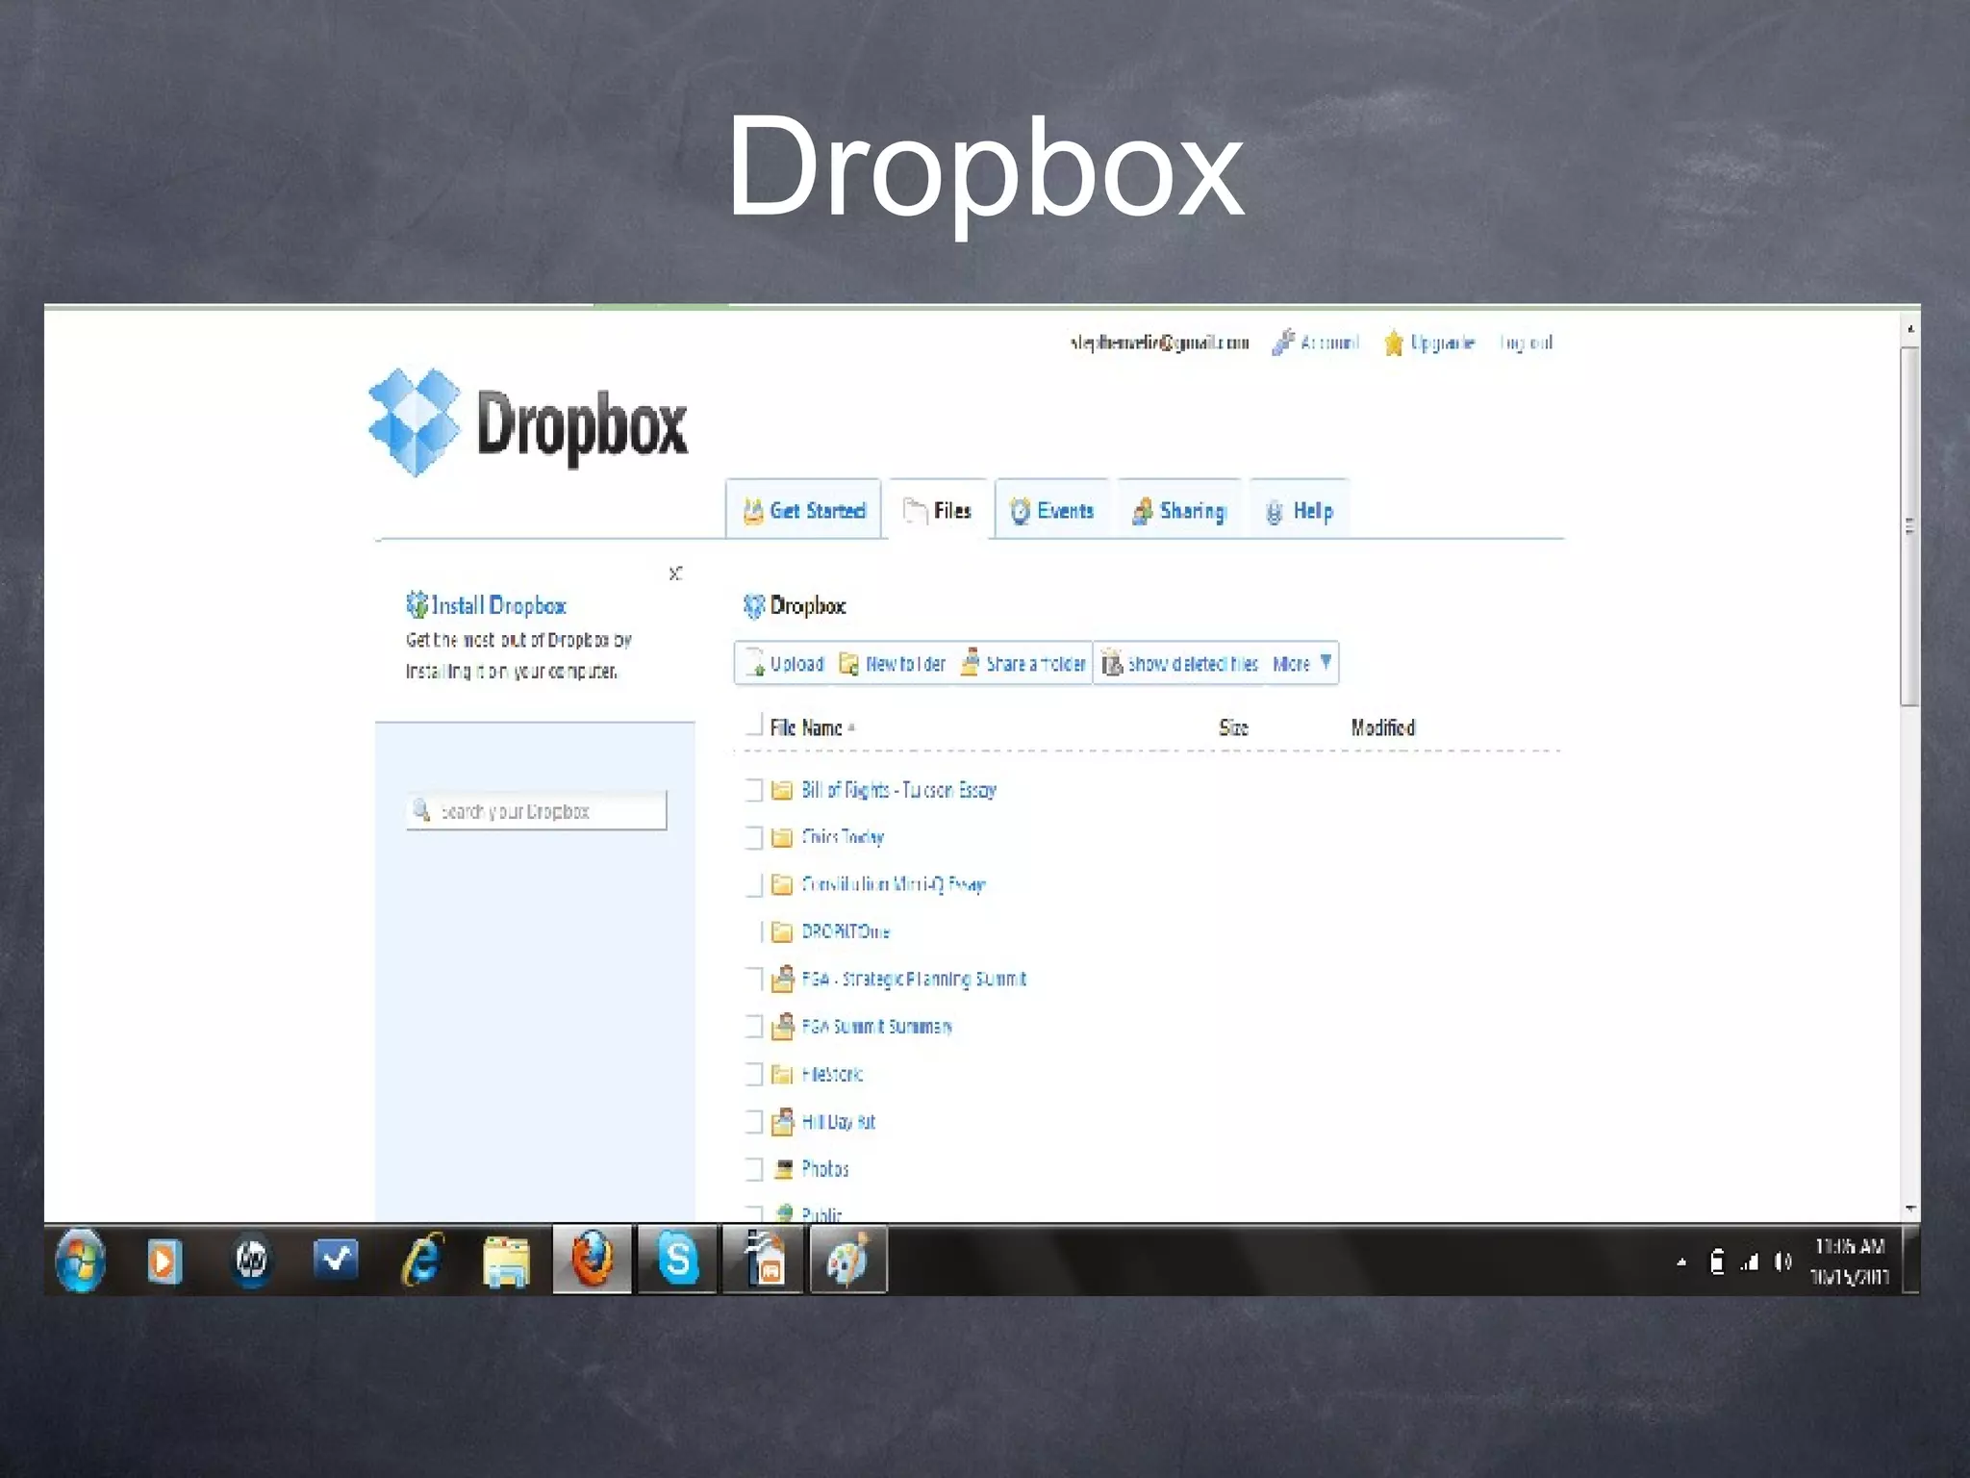Viewport: 1970px width, 1478px height.
Task: Click the battery tray icon
Action: [x=1717, y=1261]
